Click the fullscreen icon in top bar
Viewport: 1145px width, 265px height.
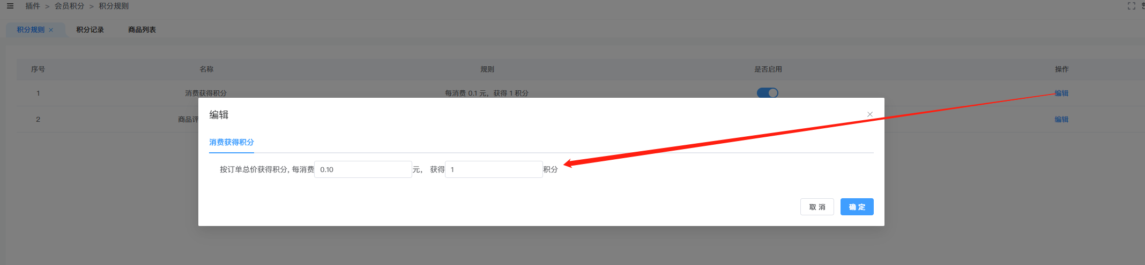click(1131, 6)
